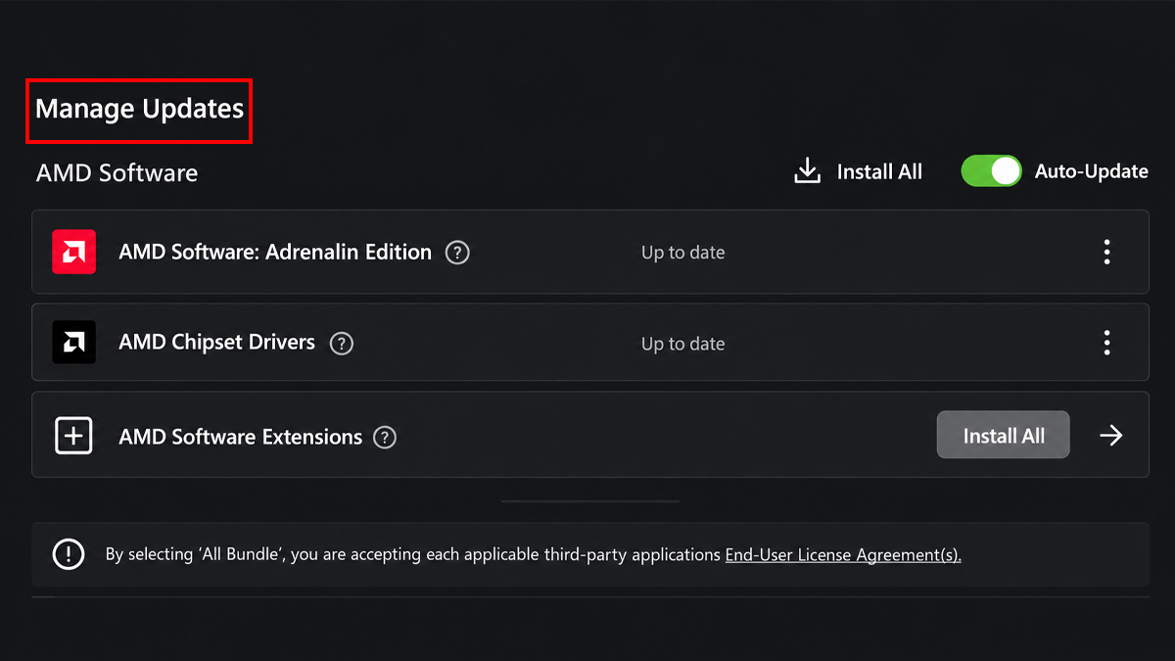Click the top Install All text

pyautogui.click(x=879, y=171)
